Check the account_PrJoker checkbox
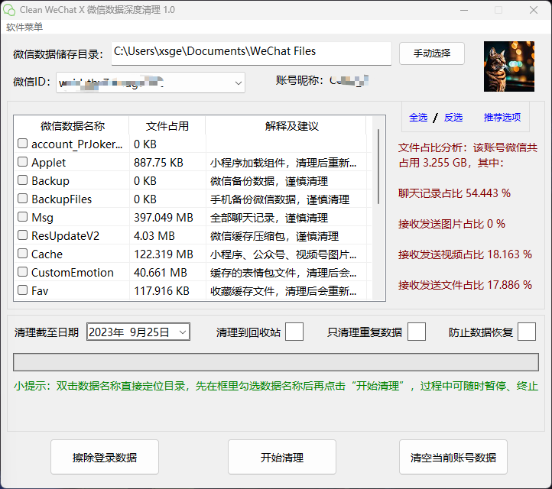This screenshot has width=552, height=489. coord(22,144)
